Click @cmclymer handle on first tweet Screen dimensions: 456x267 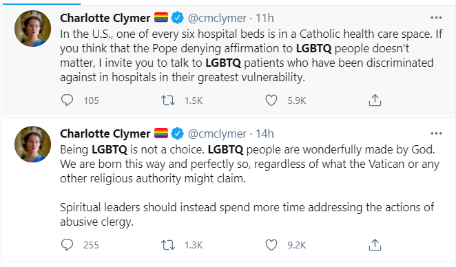217,19
